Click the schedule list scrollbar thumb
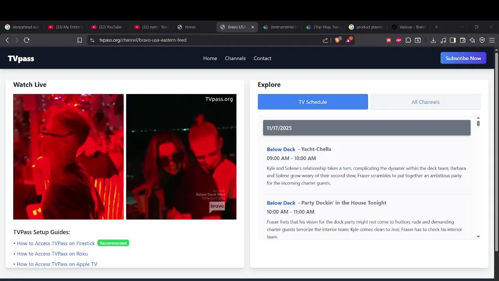 pos(478,123)
